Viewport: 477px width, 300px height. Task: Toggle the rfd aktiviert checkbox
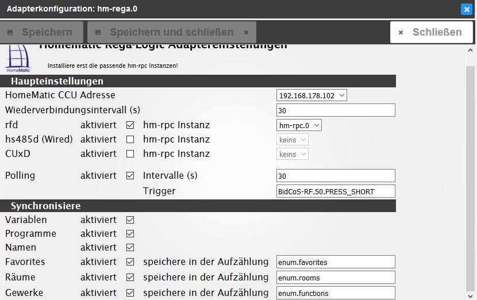(130, 125)
